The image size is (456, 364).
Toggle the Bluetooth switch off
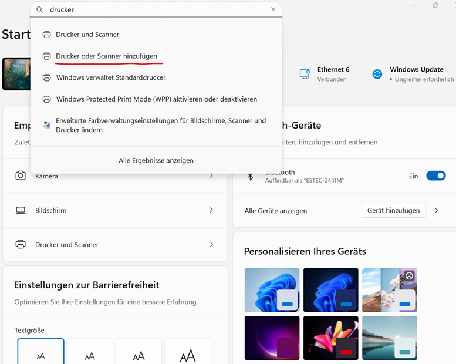click(x=435, y=176)
